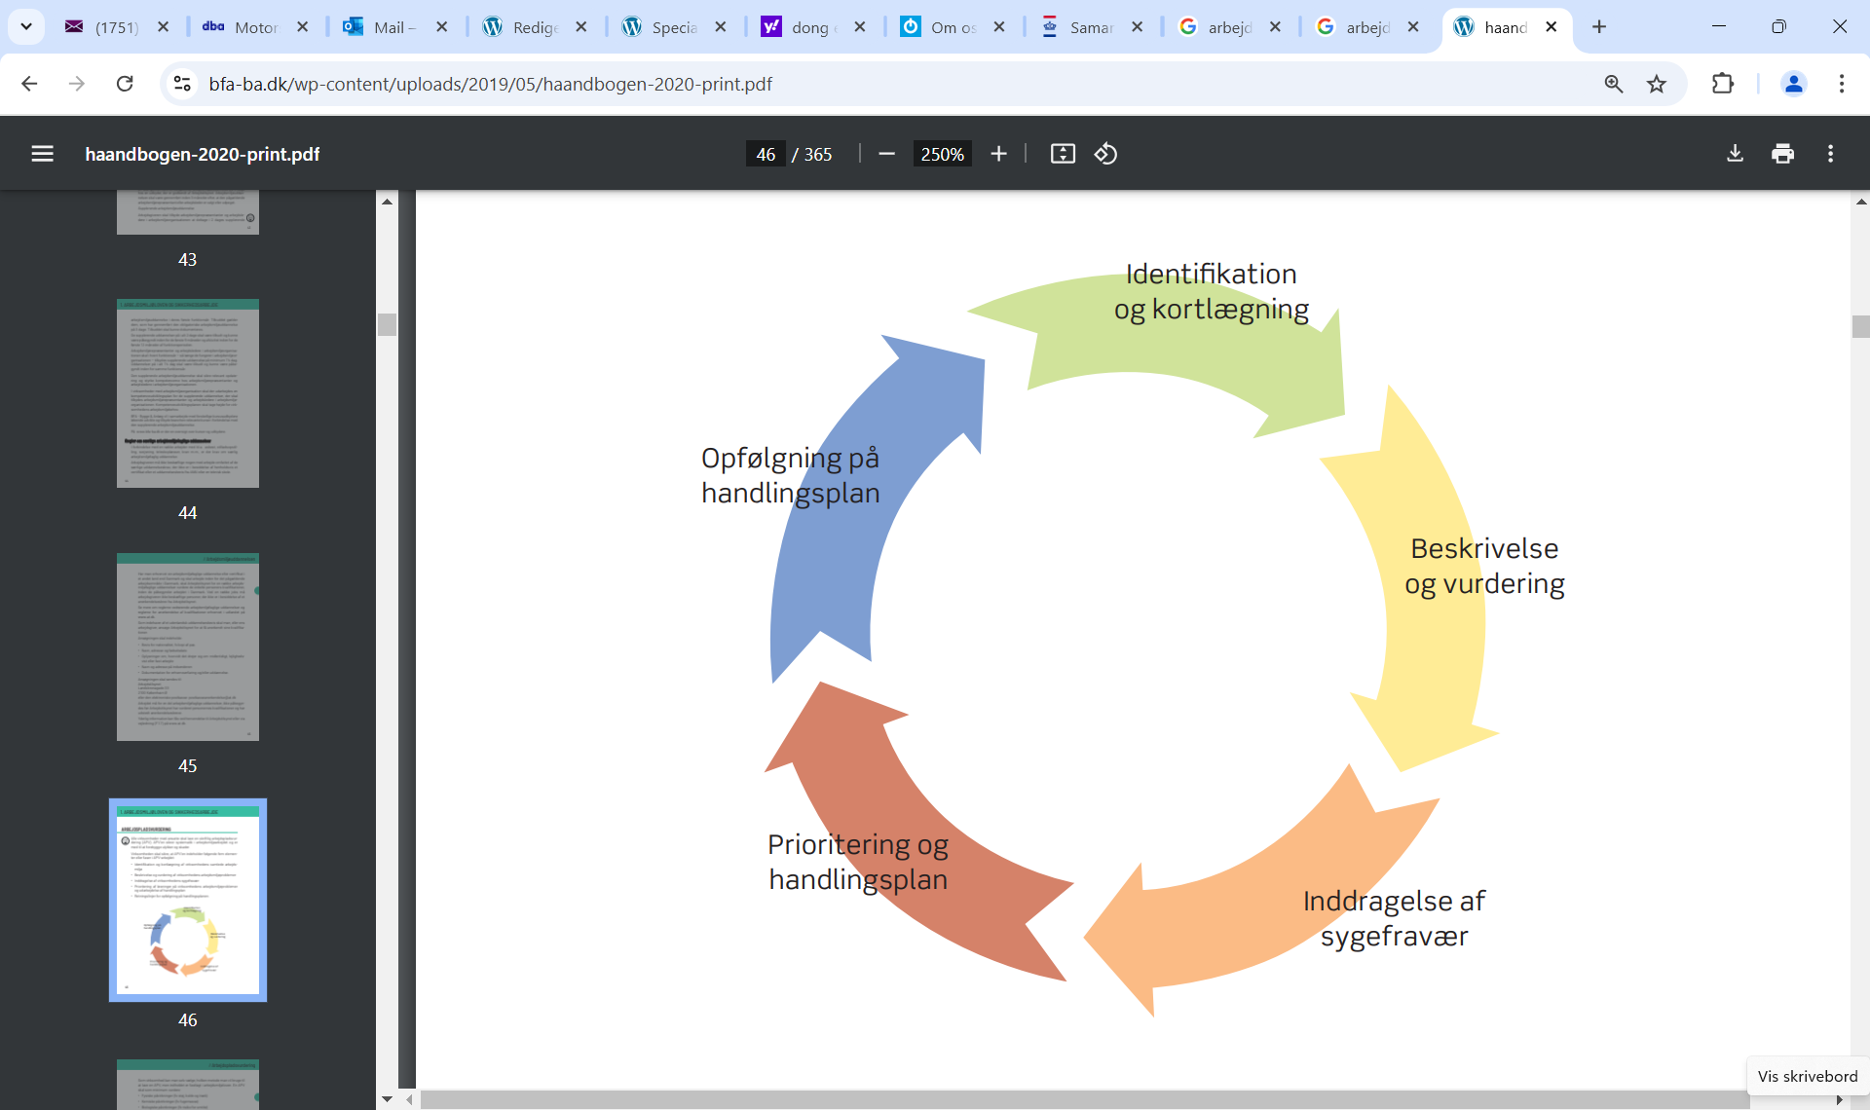Click the zoom in plus button
The width and height of the screenshot is (1870, 1110).
click(998, 154)
